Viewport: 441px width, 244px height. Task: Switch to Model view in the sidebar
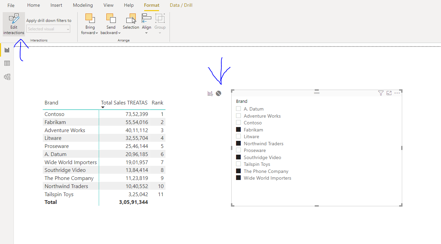[x=7, y=77]
